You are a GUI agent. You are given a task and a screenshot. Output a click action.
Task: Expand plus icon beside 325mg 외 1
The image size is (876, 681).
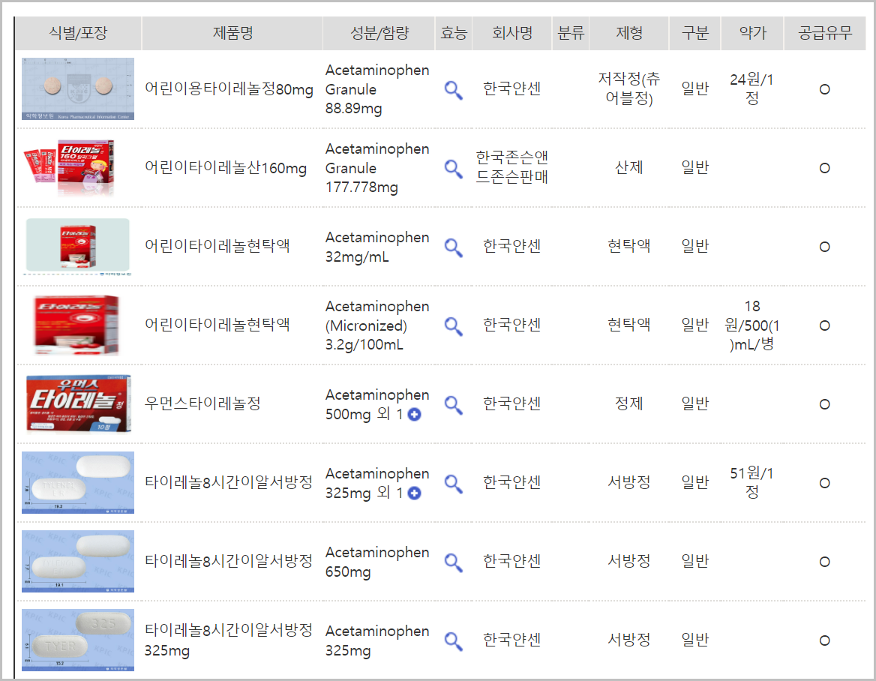point(414,493)
